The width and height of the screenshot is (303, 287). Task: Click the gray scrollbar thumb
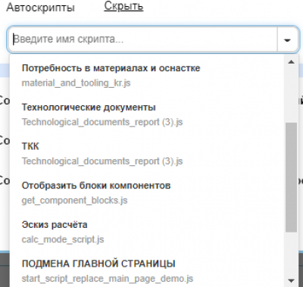tap(292, 177)
